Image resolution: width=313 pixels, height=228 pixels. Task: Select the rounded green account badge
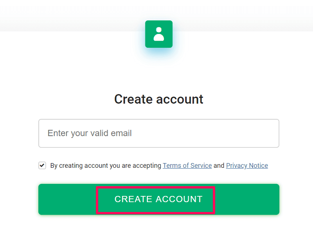click(x=158, y=34)
